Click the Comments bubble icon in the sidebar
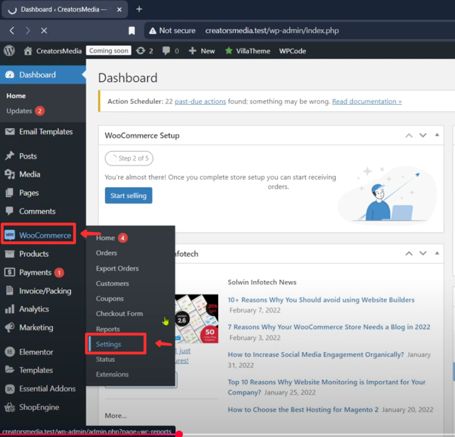455x437 pixels. (9, 211)
